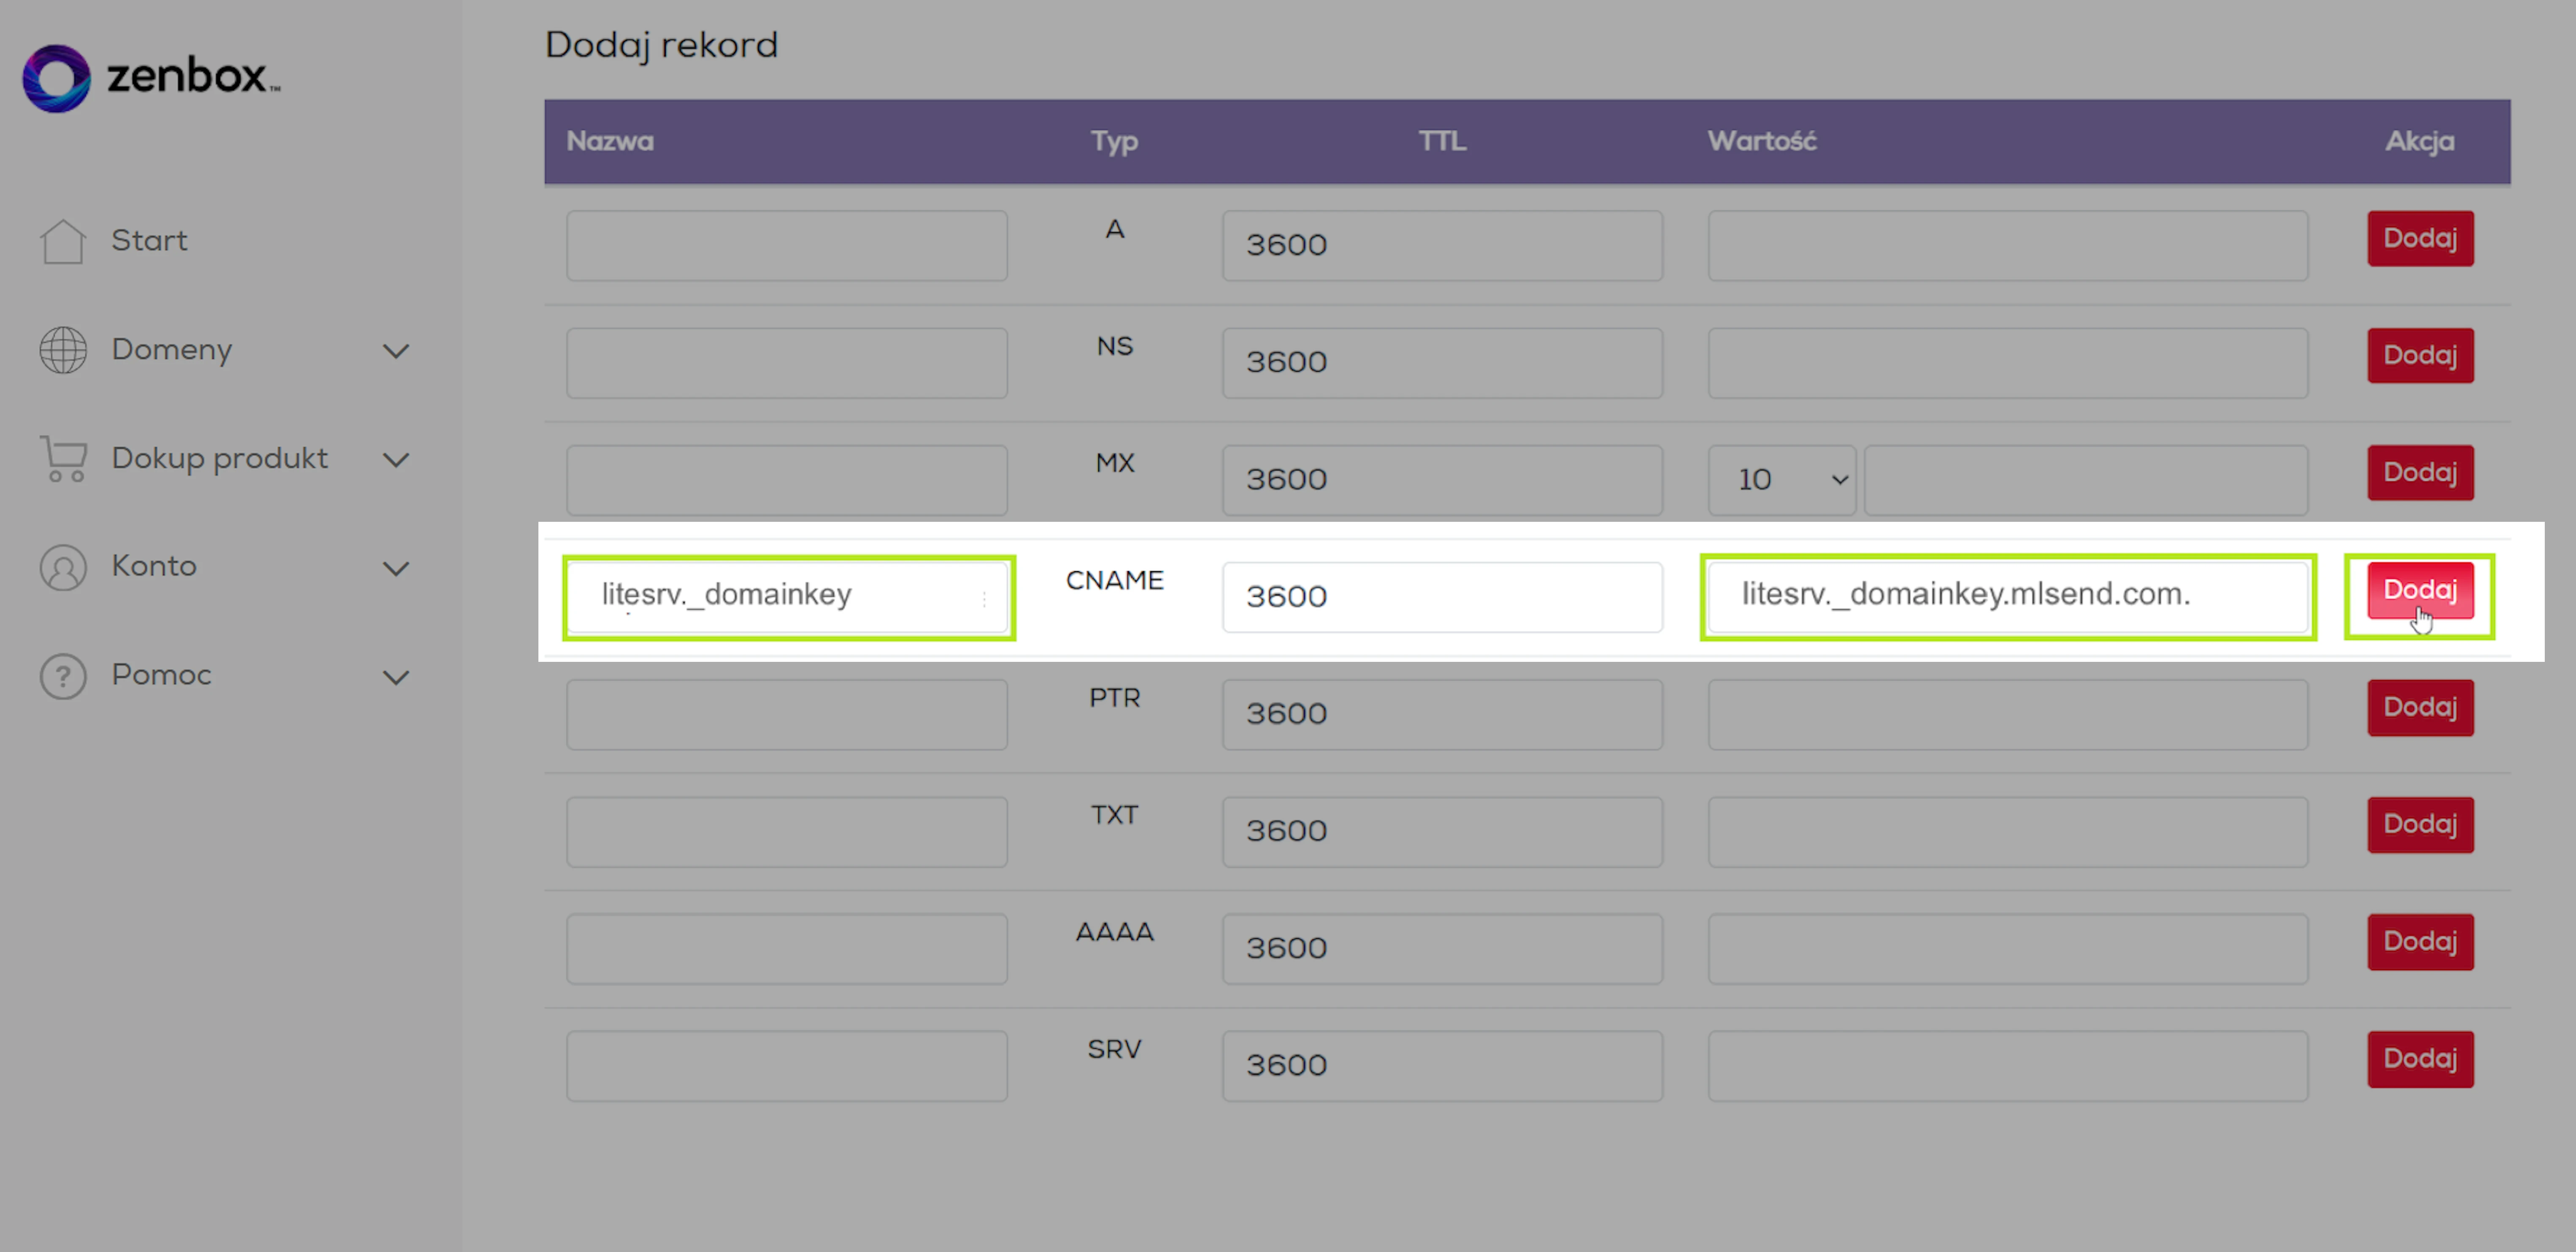This screenshot has height=1252, width=2576.
Task: Click the Dokup produkt cart icon
Action: (63, 458)
